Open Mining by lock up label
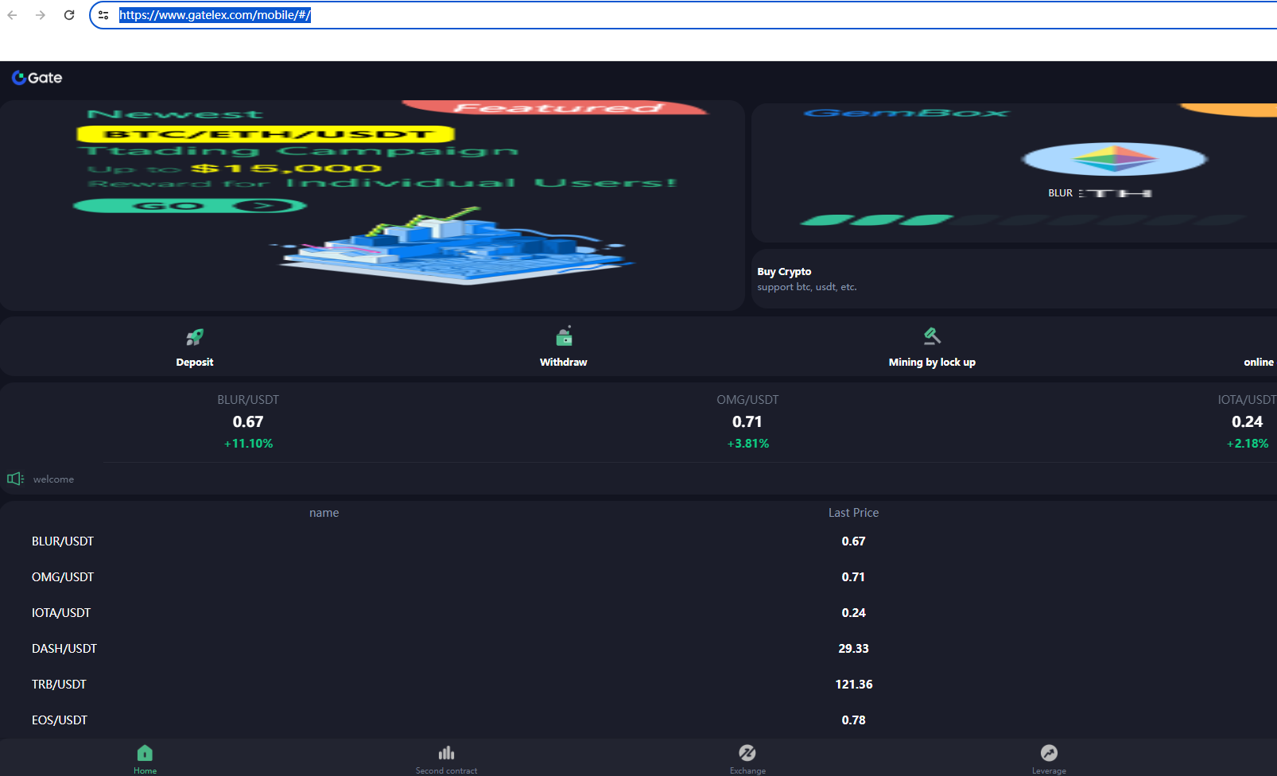The width and height of the screenshot is (1277, 776). coord(932,362)
